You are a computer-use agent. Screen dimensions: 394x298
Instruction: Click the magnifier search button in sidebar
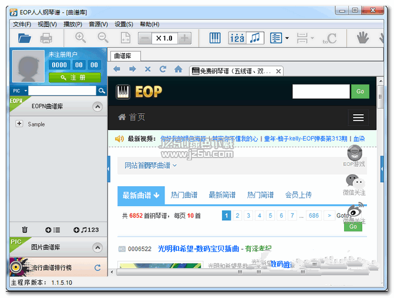coord(102,91)
